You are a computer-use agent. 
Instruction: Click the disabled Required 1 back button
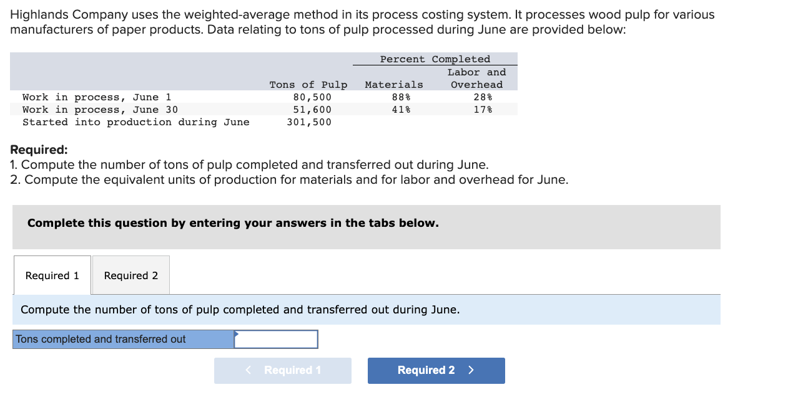click(282, 370)
